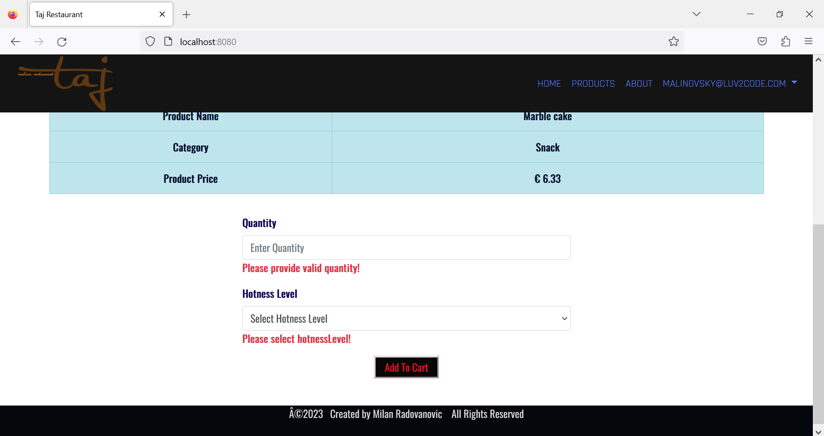
Task: Save page to Pocket
Action: pyautogui.click(x=762, y=41)
